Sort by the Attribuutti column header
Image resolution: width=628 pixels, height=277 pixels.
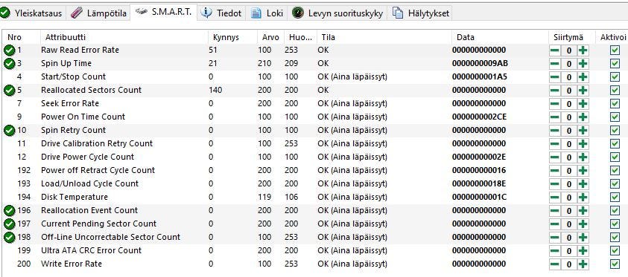tap(124, 37)
